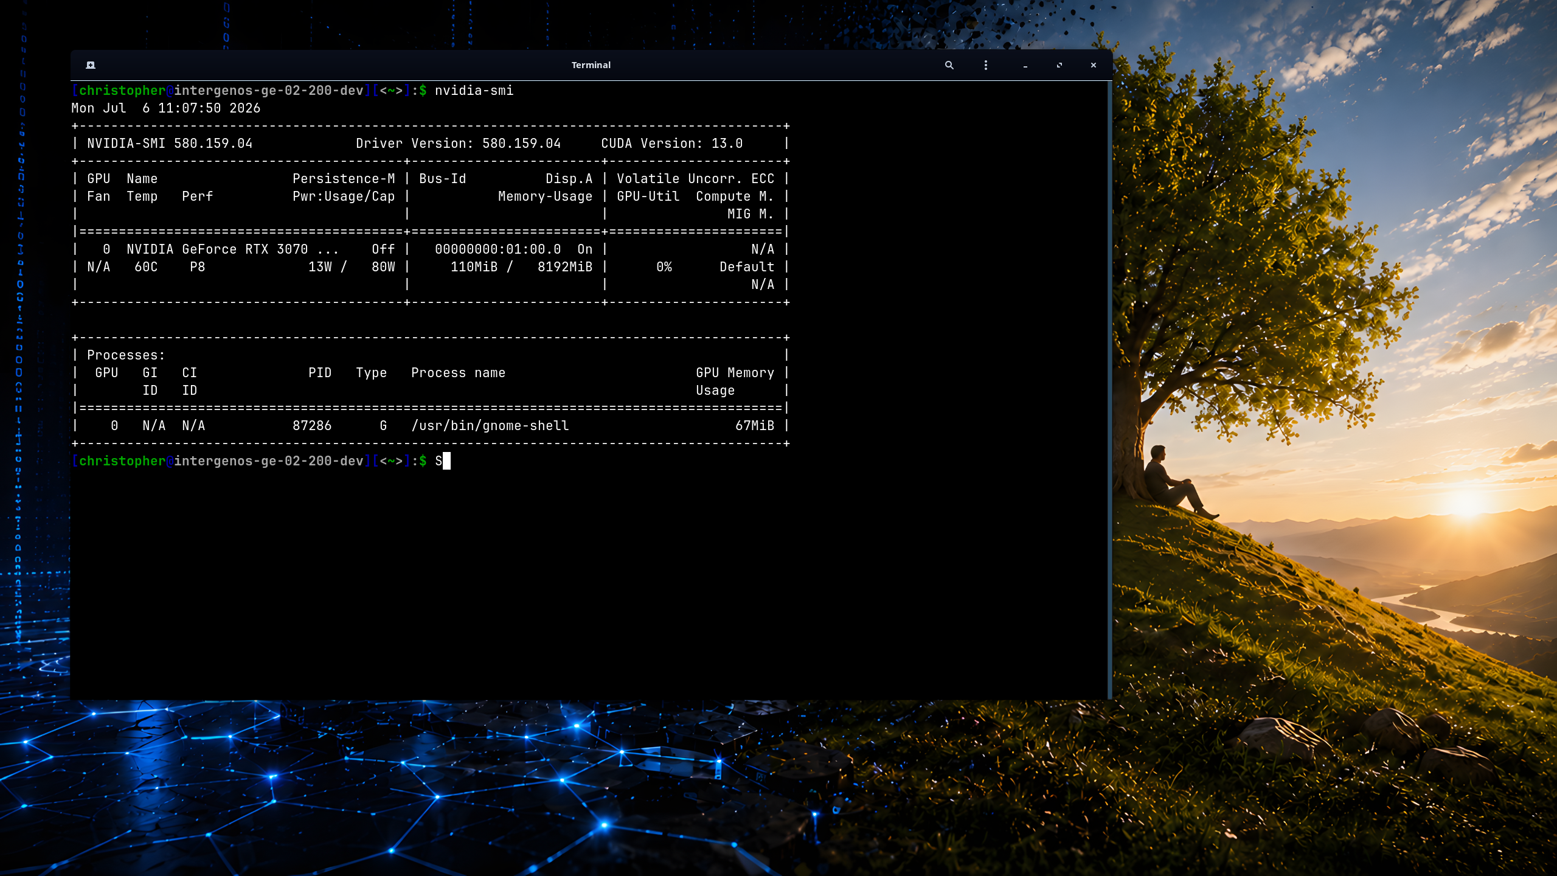Screen dimensions: 1557x876
Task: Click the Bus-Id column header
Action: pos(442,179)
